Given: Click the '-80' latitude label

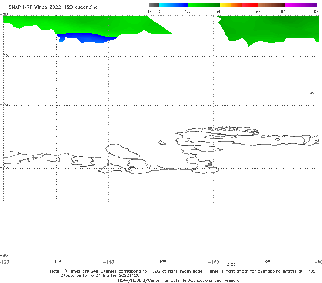Looking at the screenshot, I should (4, 255).
